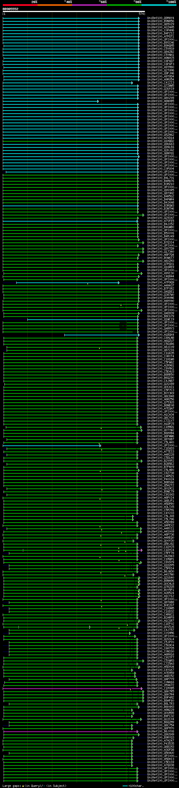Select hit label UniRef100_A1BQK4
179x788 pixels.
[x=161, y=335]
